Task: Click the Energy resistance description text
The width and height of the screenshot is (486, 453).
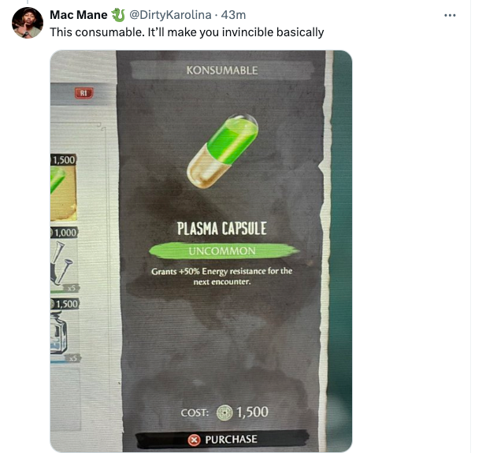Action: click(222, 277)
